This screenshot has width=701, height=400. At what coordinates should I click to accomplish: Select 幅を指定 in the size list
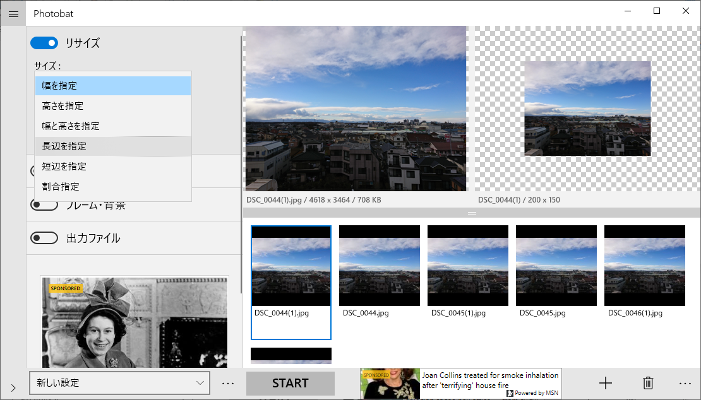(113, 85)
